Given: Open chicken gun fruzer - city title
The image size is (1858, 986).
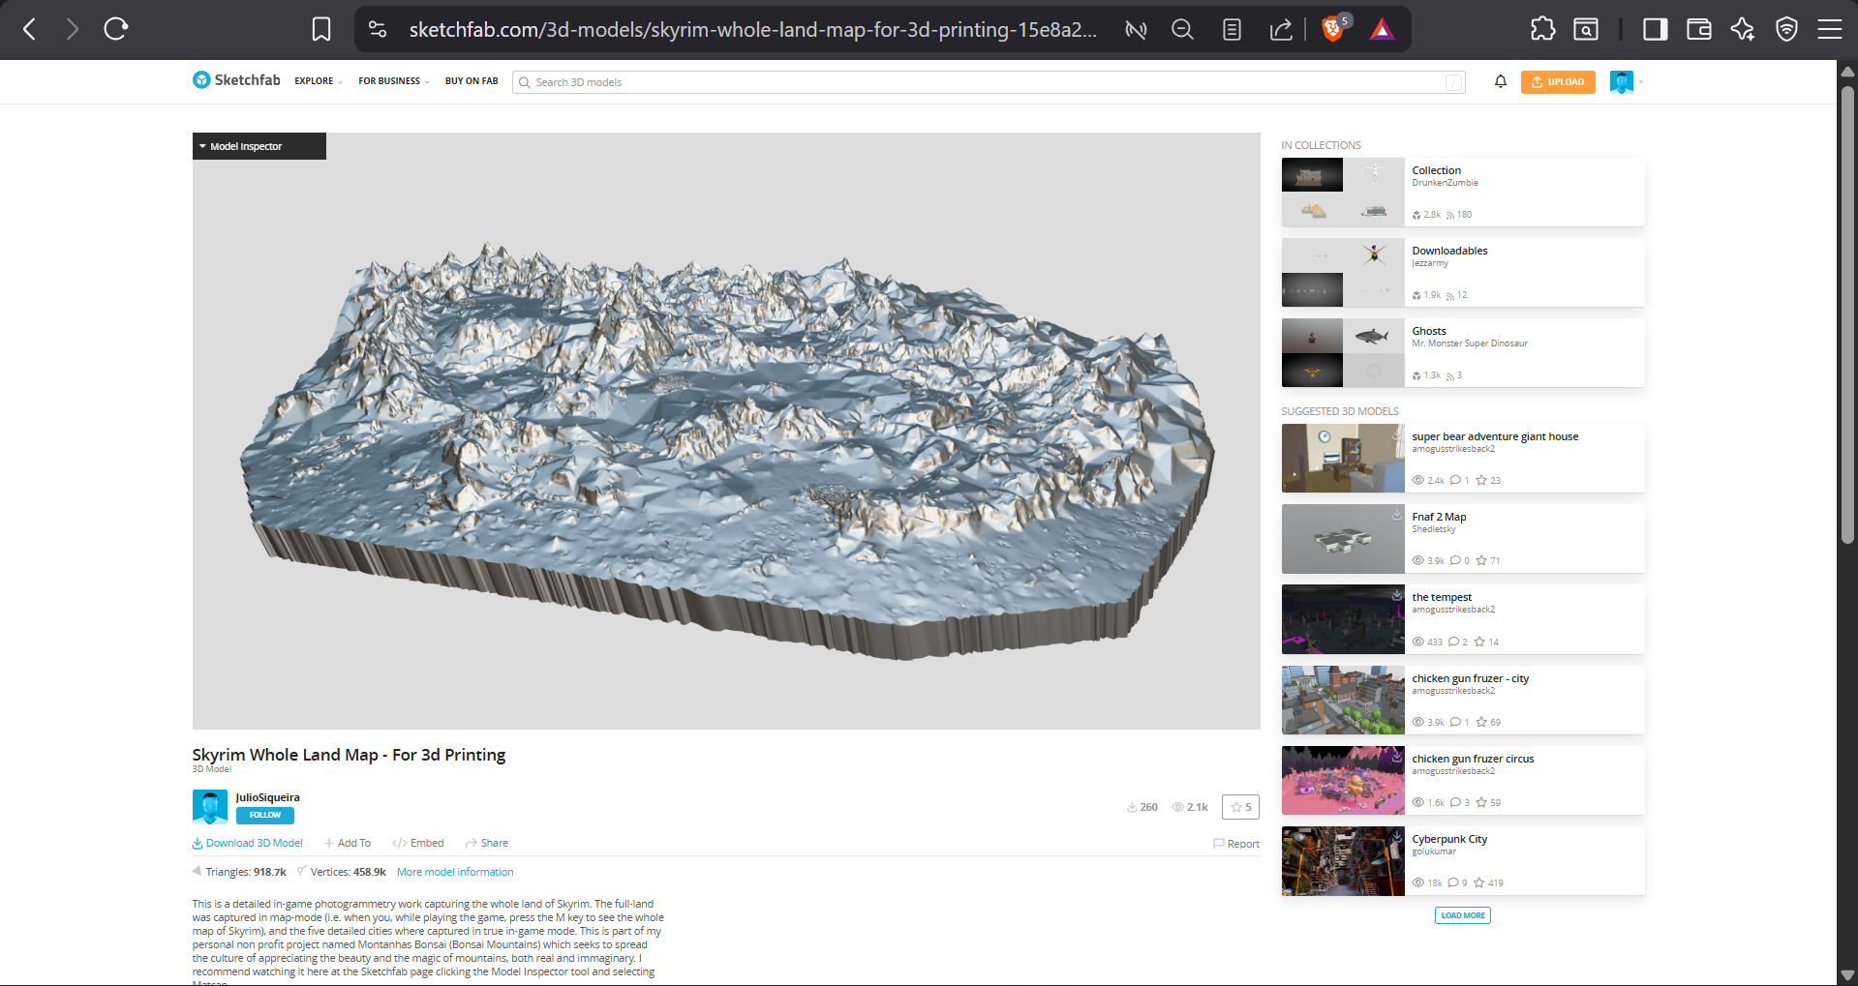Looking at the screenshot, I should [x=1471, y=678].
